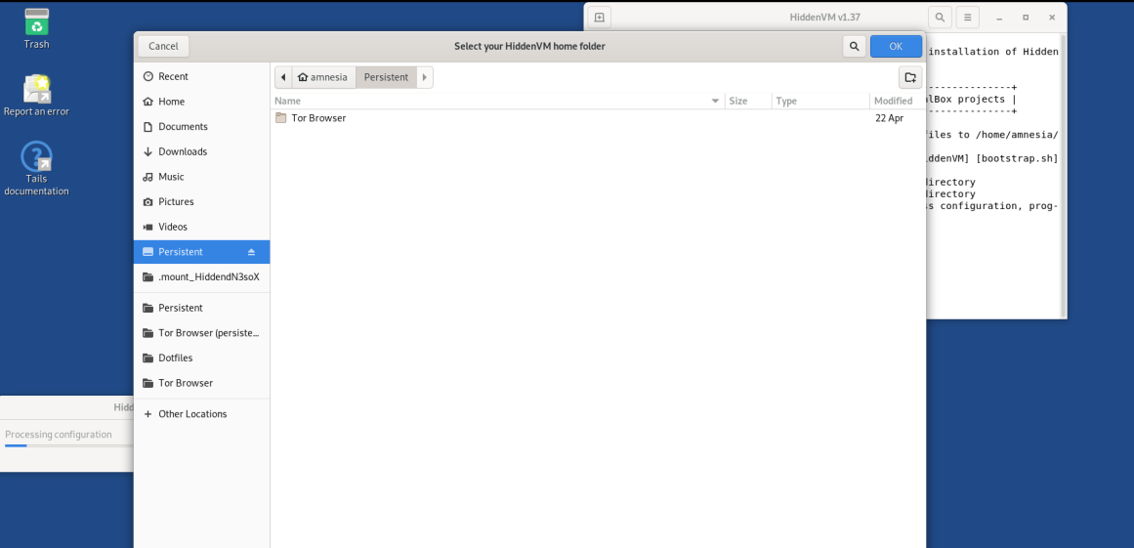This screenshot has height=548, width=1134.
Task: Open Tails documentation desktop shortcut
Action: 36,168
